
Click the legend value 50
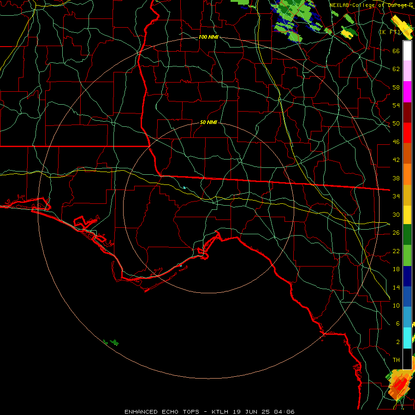[x=396, y=124]
